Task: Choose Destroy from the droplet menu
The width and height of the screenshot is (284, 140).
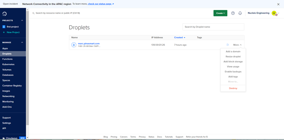Action: click(233, 88)
